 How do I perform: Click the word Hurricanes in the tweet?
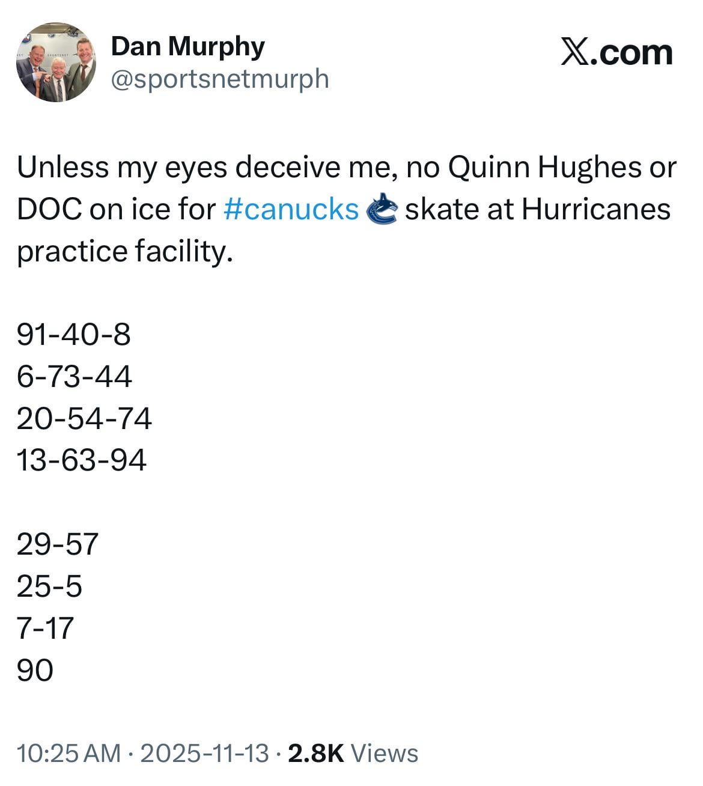point(595,209)
